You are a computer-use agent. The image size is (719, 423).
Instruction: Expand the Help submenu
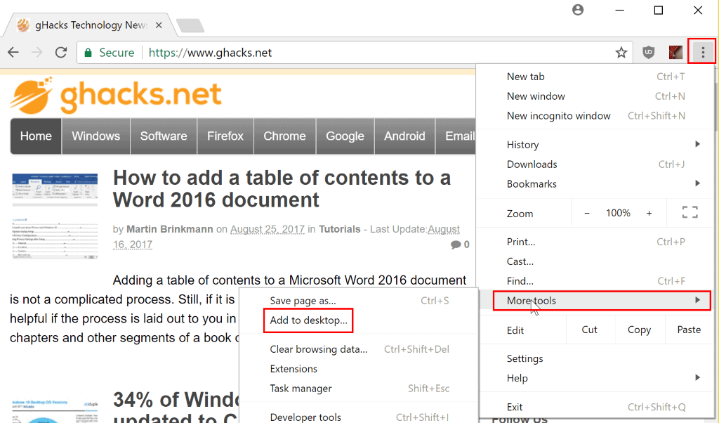pyautogui.click(x=595, y=378)
